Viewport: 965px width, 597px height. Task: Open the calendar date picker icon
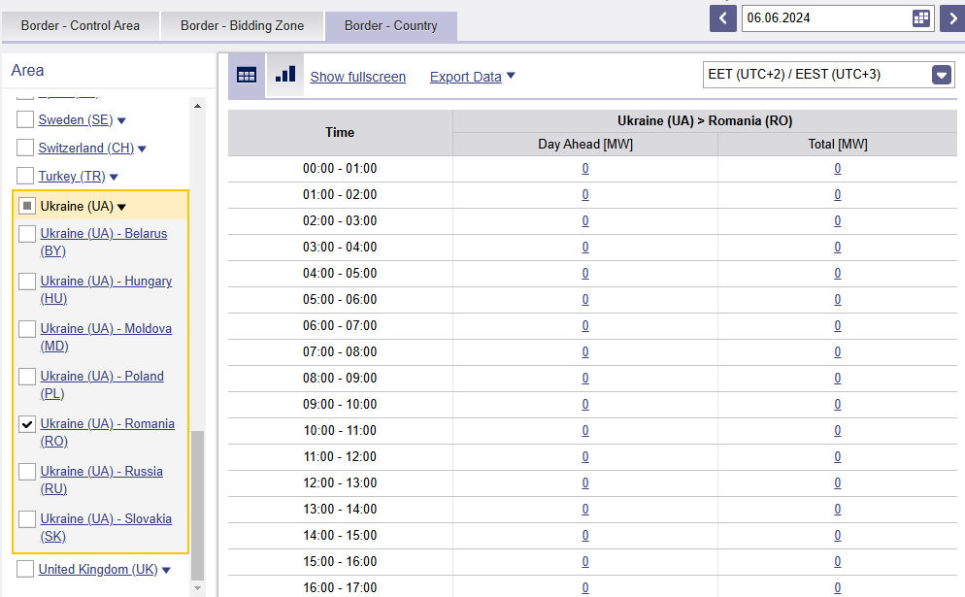(921, 18)
